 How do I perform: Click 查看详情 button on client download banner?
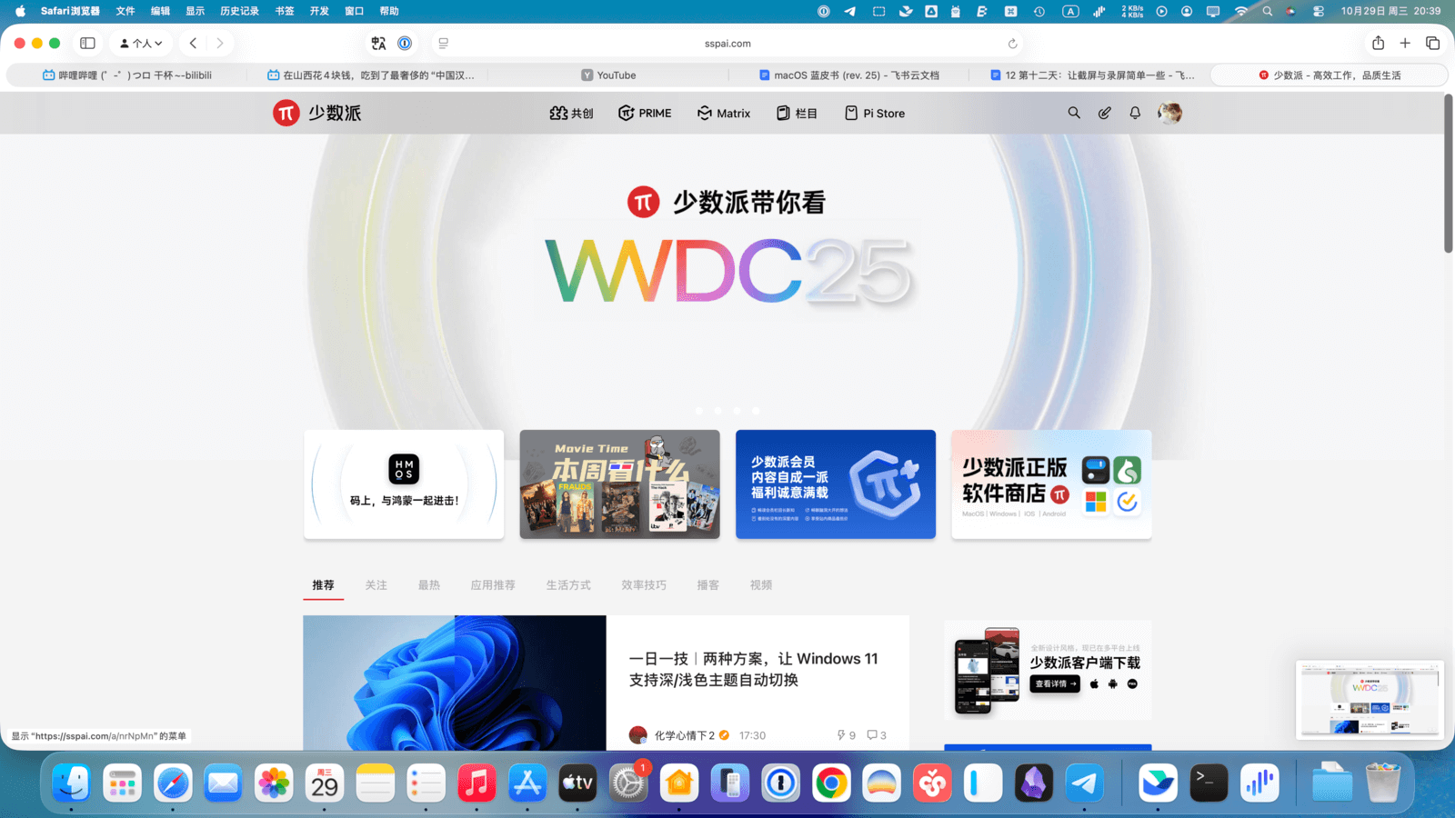(x=1055, y=683)
